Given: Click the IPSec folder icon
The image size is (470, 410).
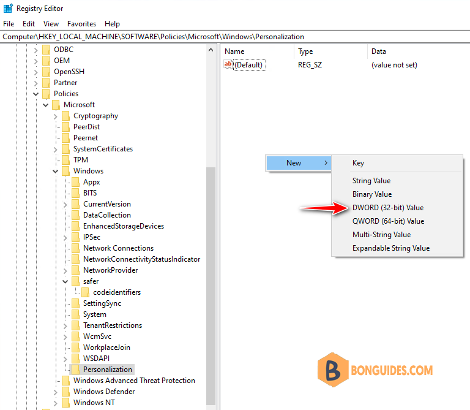Looking at the screenshot, I should pyautogui.click(x=75, y=237).
